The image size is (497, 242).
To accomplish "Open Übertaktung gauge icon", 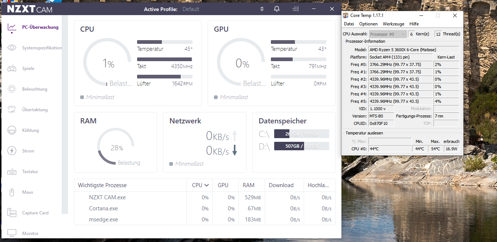I will 12,110.
